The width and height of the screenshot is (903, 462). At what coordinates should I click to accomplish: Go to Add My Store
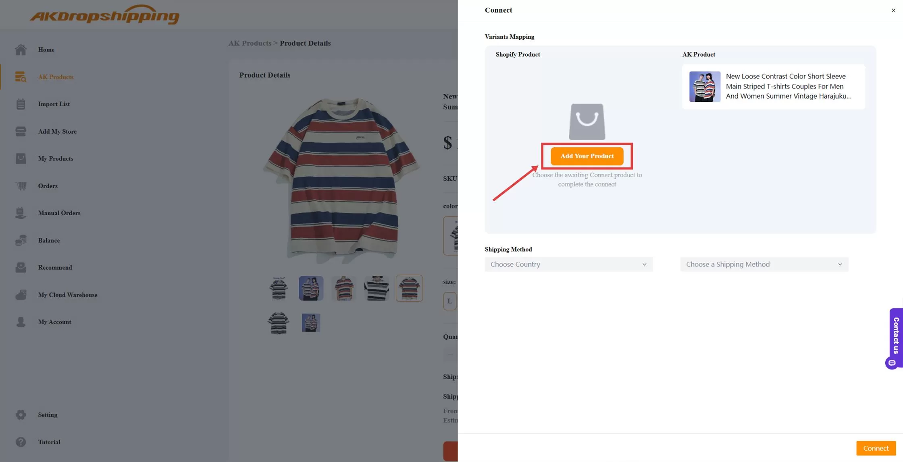click(57, 131)
